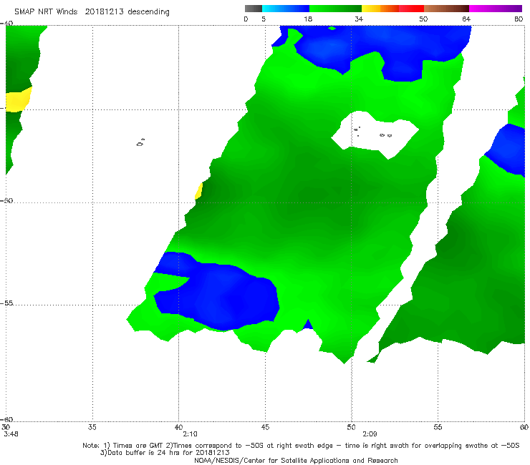The width and height of the screenshot is (530, 465).
Task: Click the white island data gap in the central swath
Action: pos(375,134)
